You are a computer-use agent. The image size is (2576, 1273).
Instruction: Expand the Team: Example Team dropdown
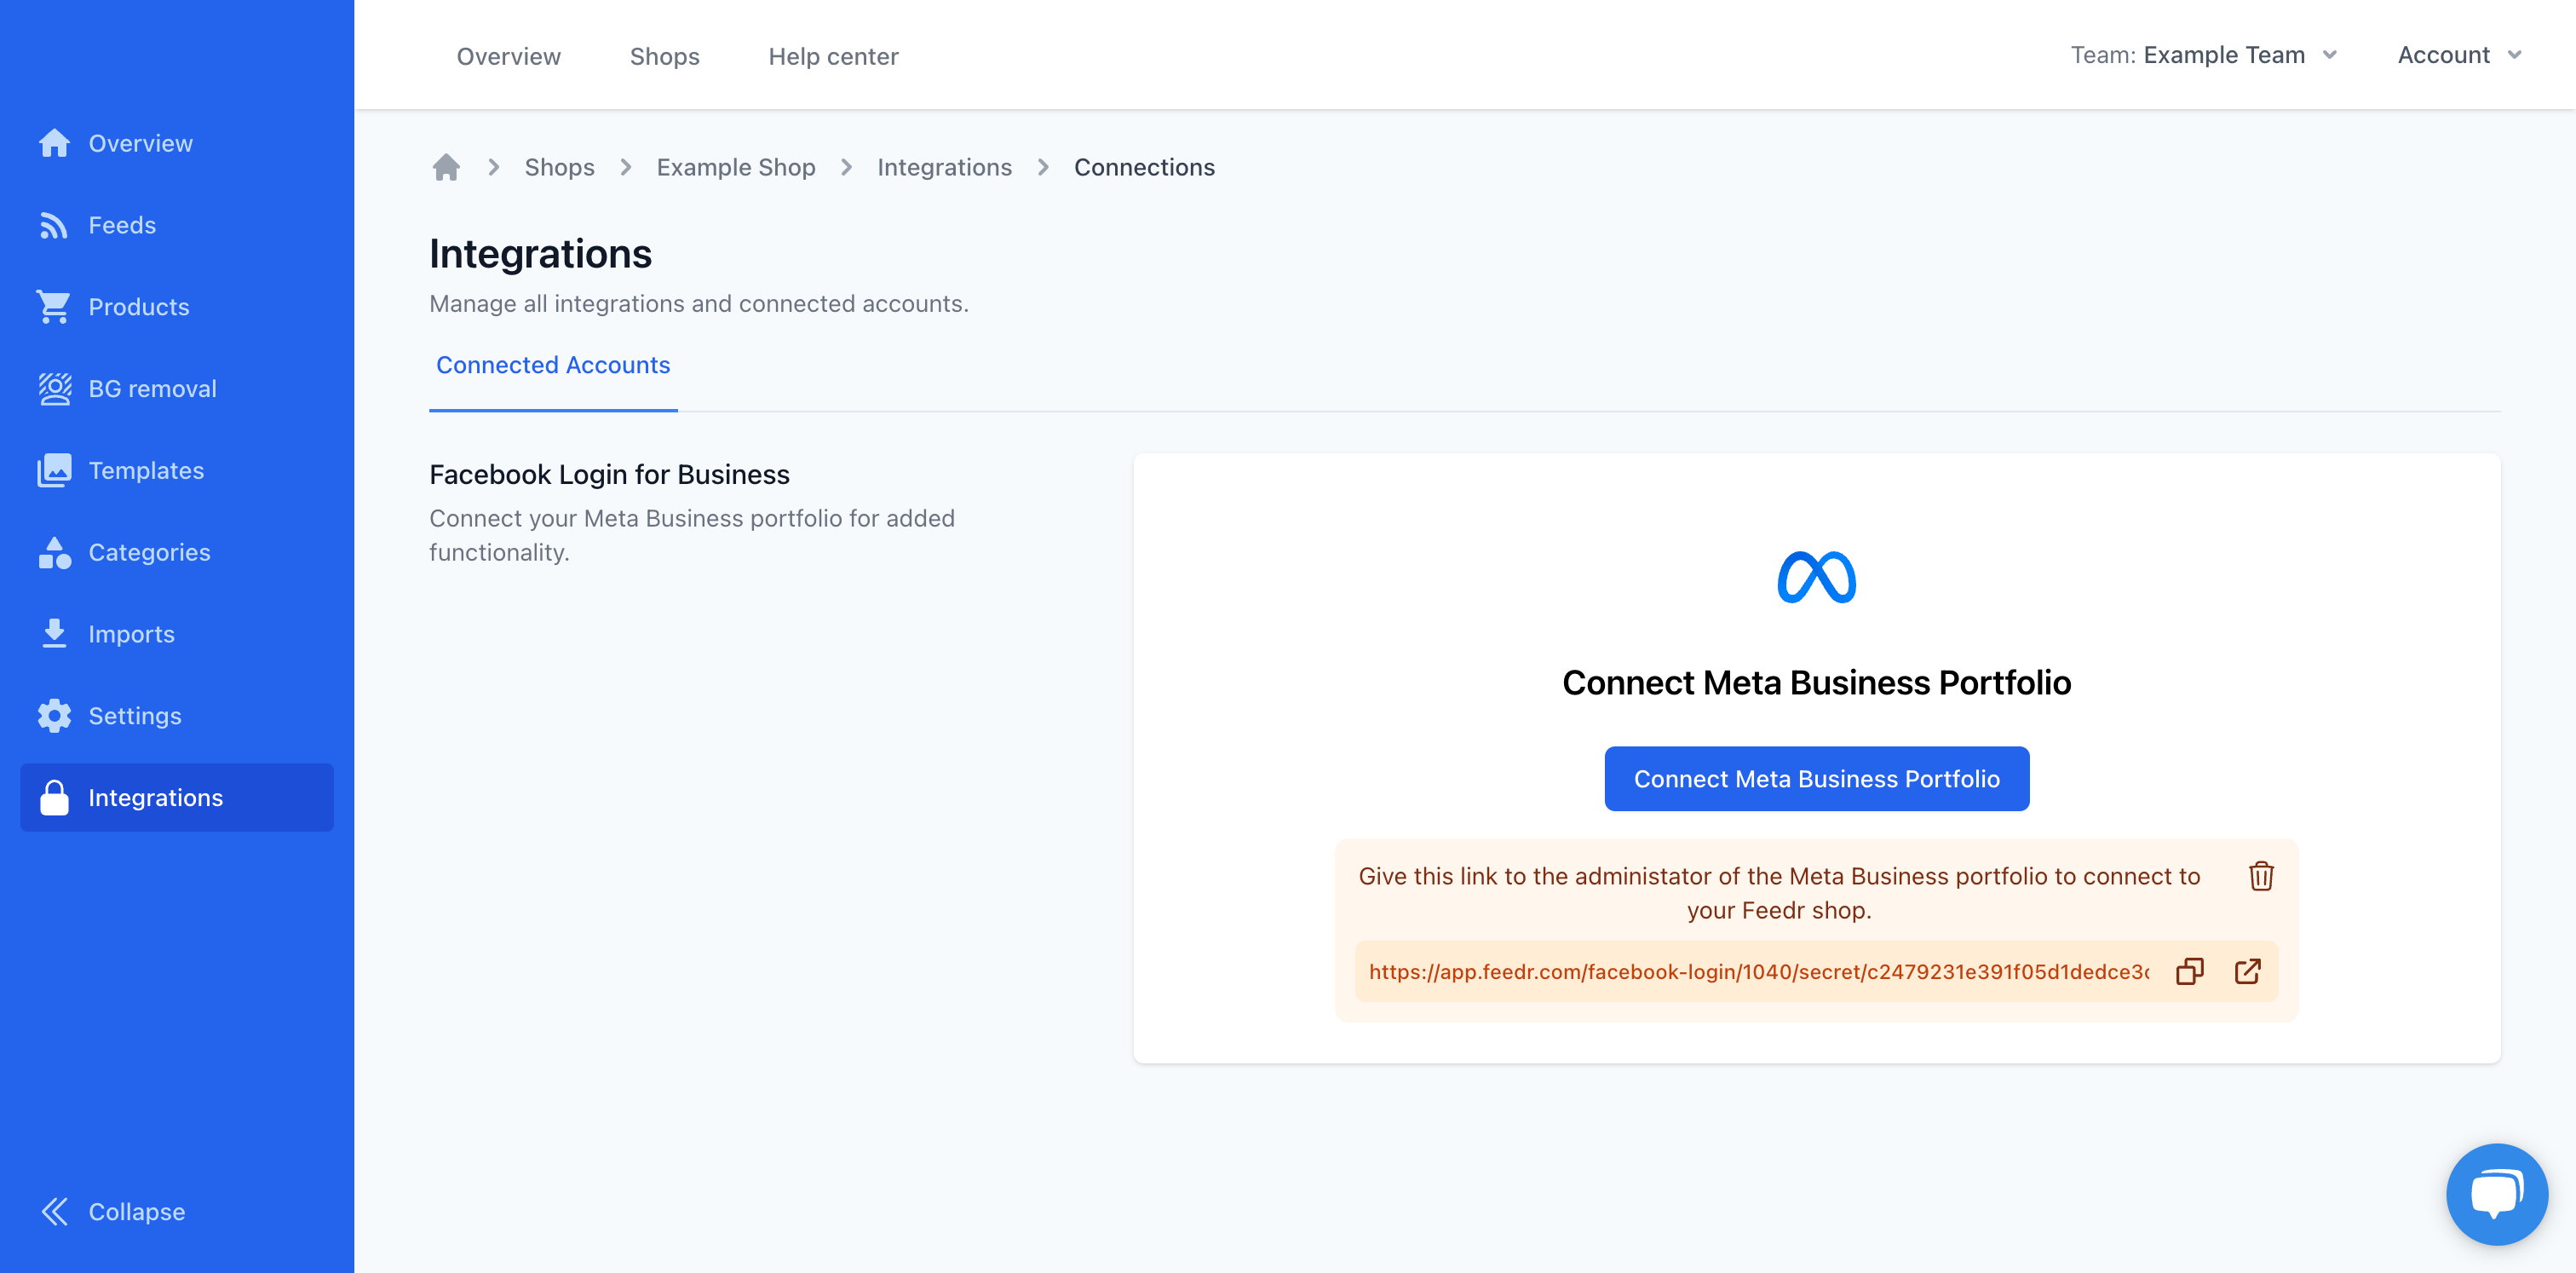(2204, 55)
